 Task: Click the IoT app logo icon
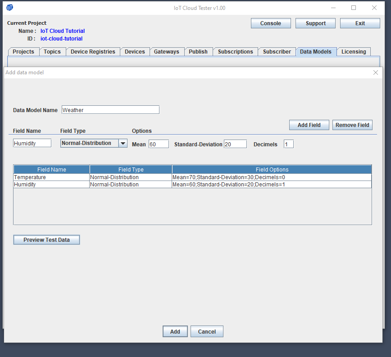pyautogui.click(x=9, y=8)
